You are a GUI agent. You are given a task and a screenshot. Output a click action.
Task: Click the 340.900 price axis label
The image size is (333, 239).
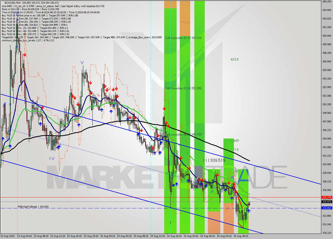[327, 164]
